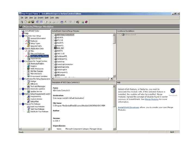Check the ADORTL module checkbox

coord(53,37)
